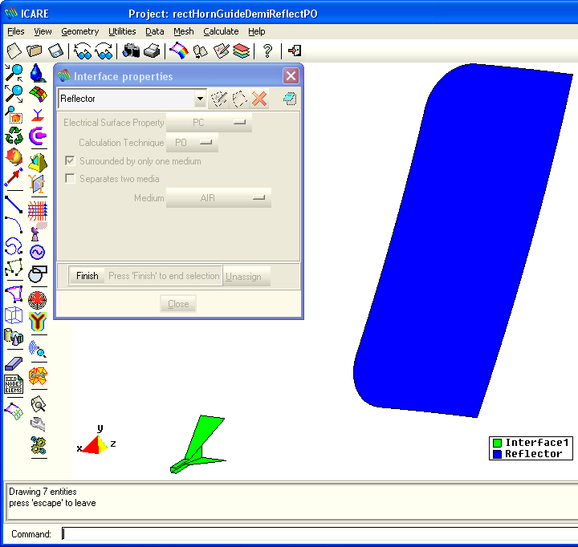The width and height of the screenshot is (578, 547).
Task: Open the Medium AIR dropdown
Action: click(x=218, y=198)
